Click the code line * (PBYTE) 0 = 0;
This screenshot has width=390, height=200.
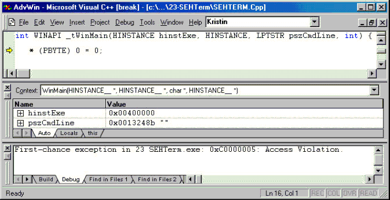pos(66,51)
